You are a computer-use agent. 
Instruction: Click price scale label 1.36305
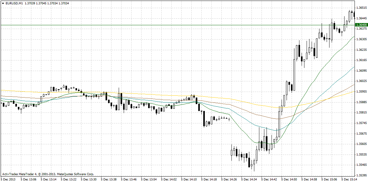tap(361, 39)
